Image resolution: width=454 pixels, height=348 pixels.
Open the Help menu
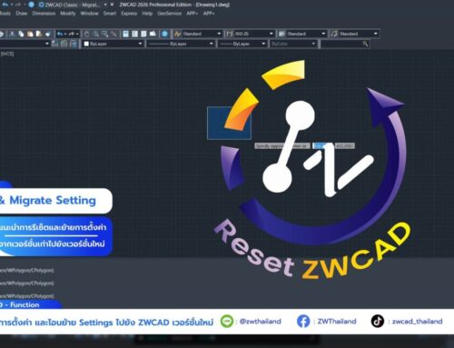(x=147, y=14)
